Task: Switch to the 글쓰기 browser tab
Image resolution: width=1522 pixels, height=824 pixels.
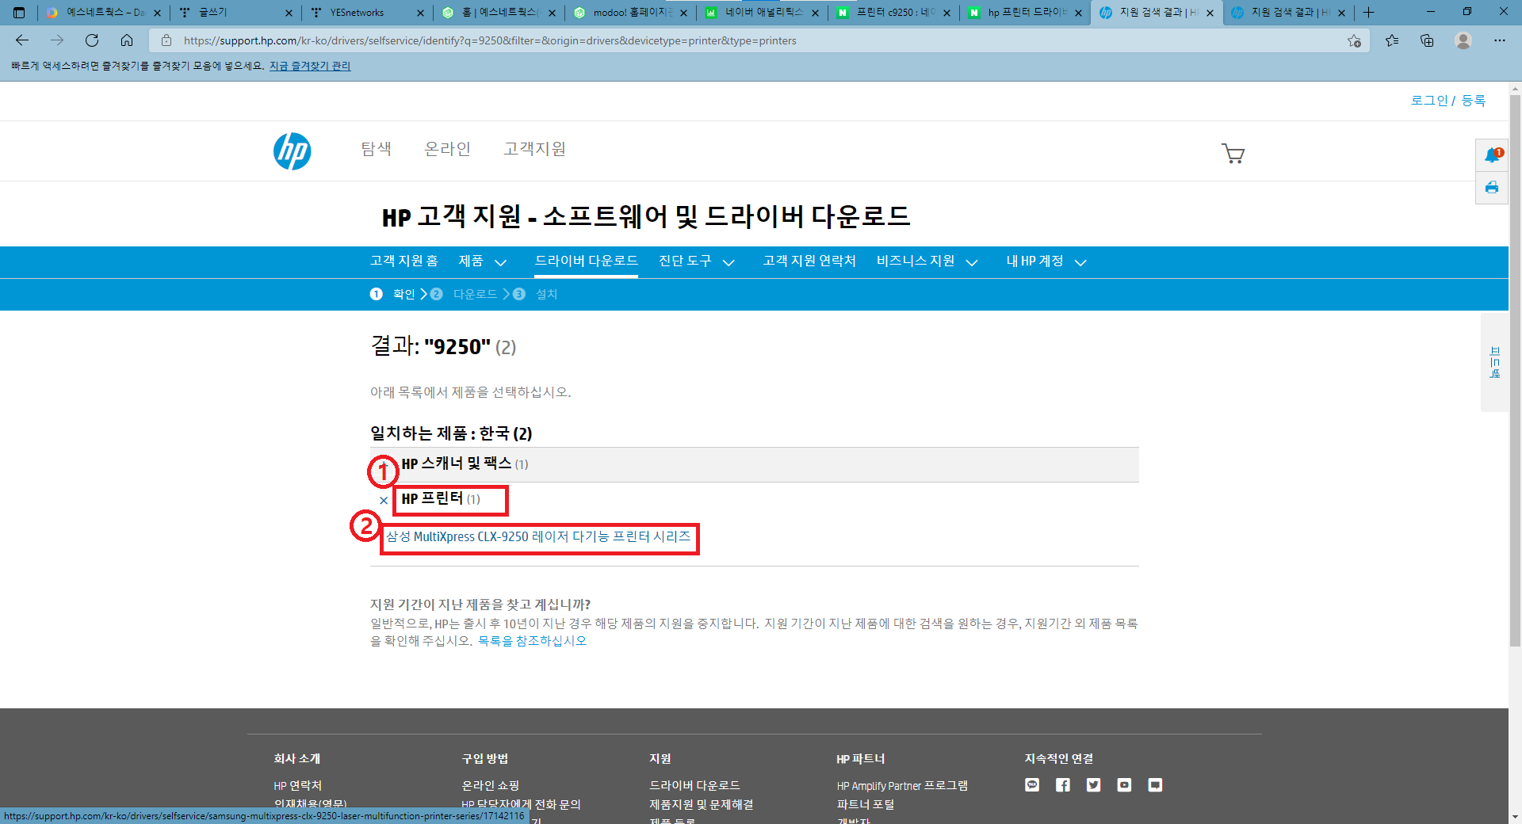Action: (x=235, y=13)
